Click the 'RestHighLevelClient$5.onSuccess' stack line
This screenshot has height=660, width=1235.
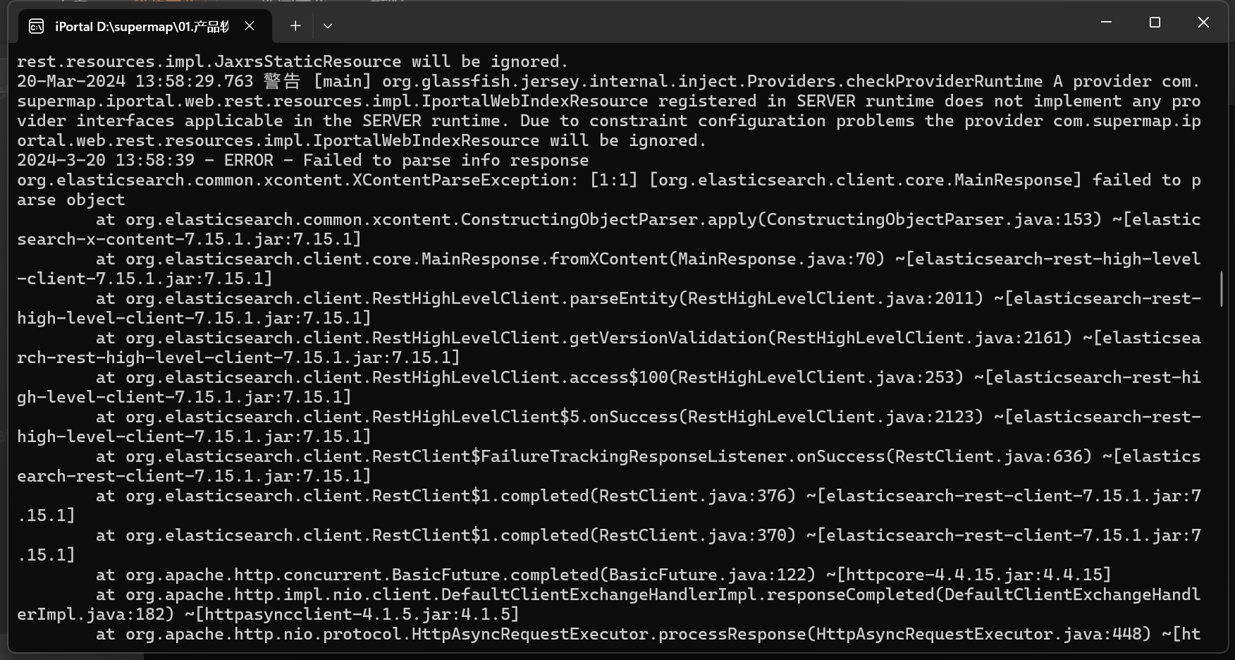click(609, 427)
